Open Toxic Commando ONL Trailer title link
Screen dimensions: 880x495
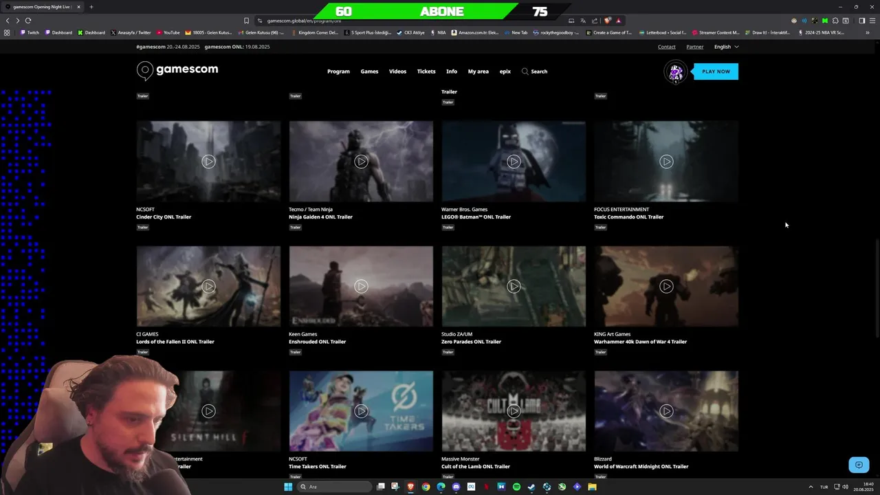click(x=628, y=217)
